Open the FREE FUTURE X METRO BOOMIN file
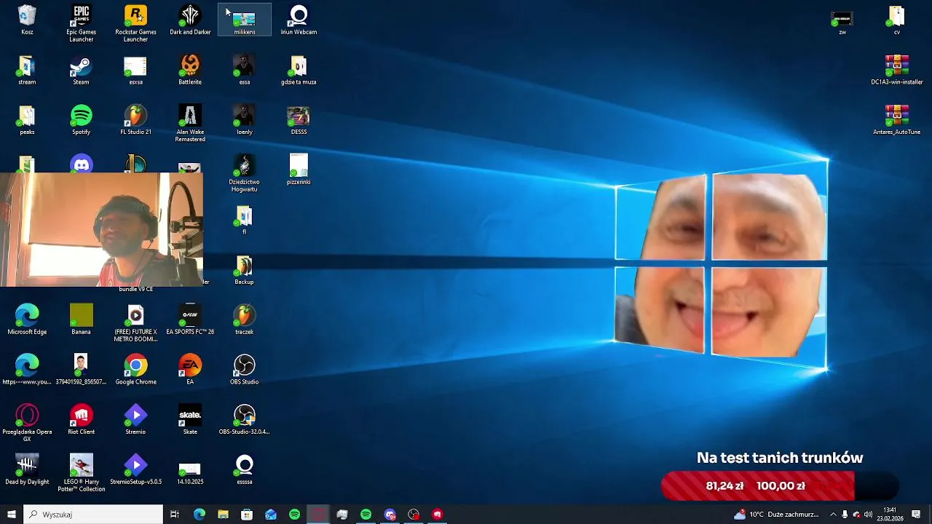This screenshot has width=932, height=524. click(x=135, y=324)
